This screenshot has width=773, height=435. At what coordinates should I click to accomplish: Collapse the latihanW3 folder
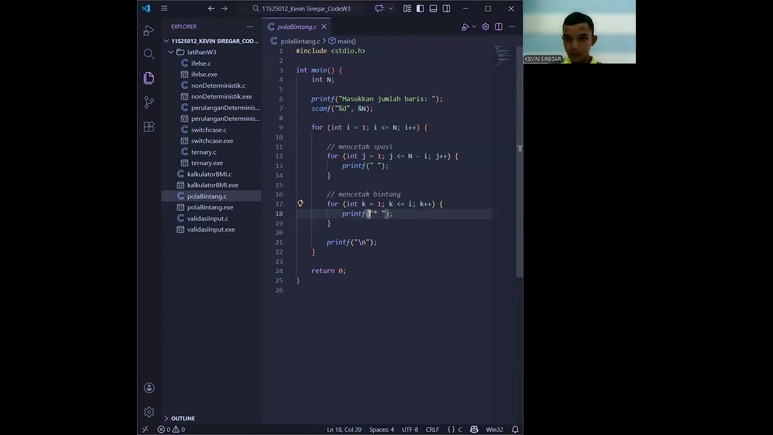pos(211,52)
